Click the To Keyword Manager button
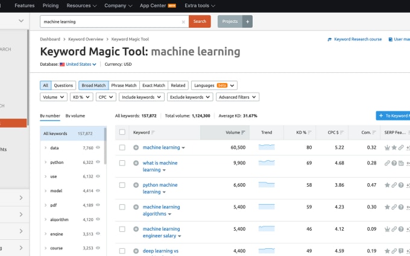Screen dimensions: 410x256 point(393,116)
